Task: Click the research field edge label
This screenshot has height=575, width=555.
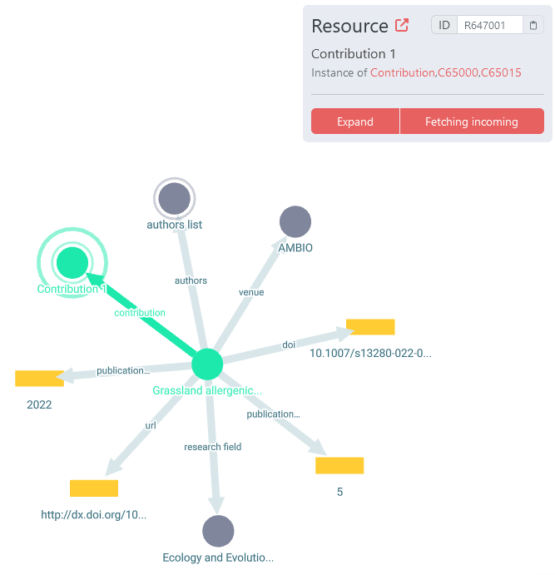Action: point(213,447)
